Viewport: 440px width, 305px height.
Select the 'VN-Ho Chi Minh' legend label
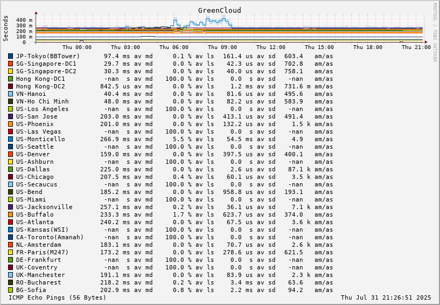43,101
